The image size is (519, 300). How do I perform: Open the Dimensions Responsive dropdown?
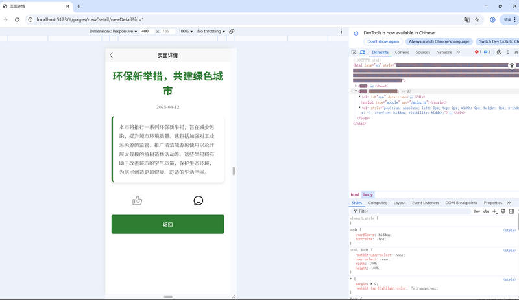pyautogui.click(x=113, y=31)
